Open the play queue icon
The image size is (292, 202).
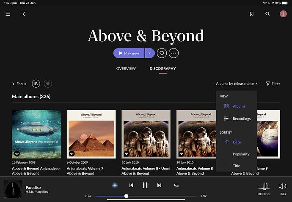point(176,185)
